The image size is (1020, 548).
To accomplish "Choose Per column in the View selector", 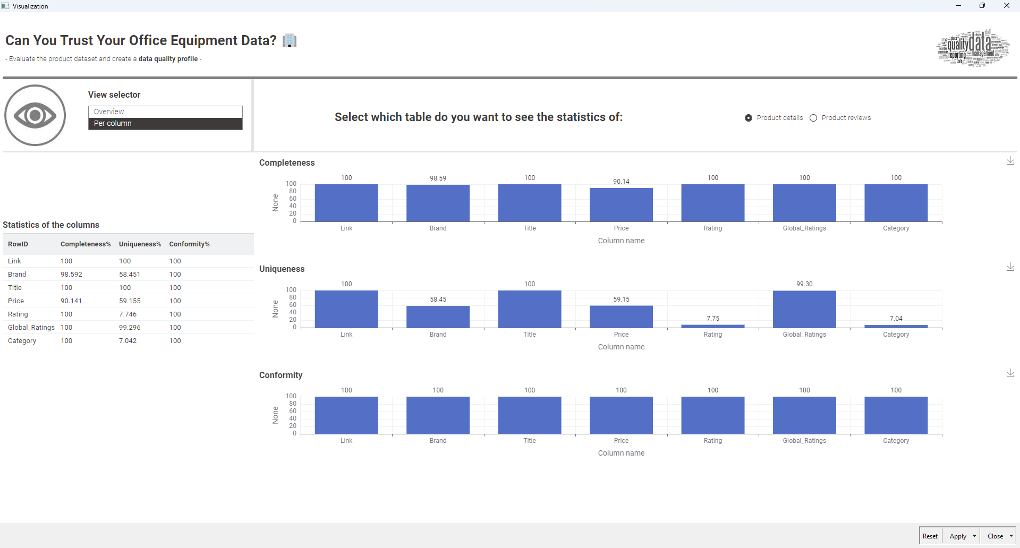I will point(165,123).
